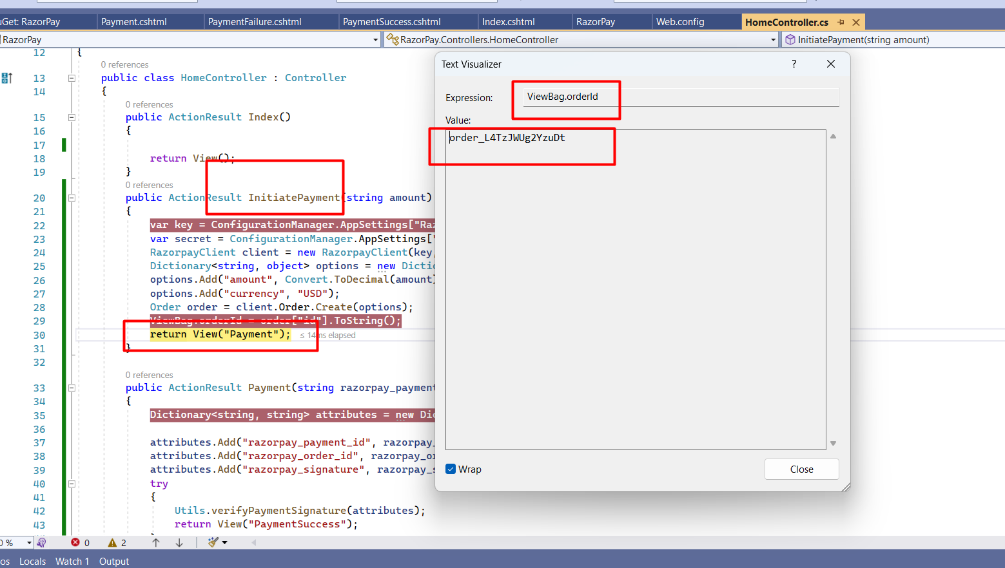Click the Controller base class name

[315, 78]
